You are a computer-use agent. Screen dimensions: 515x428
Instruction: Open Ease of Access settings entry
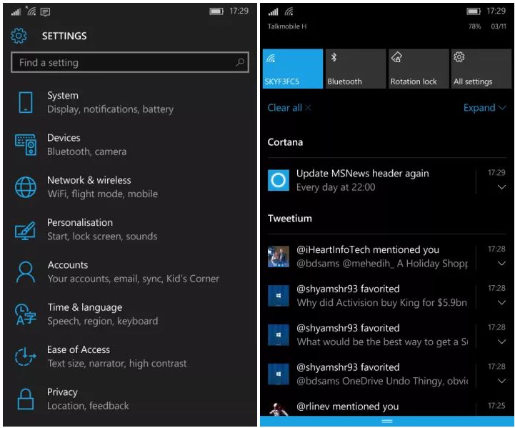click(130, 357)
